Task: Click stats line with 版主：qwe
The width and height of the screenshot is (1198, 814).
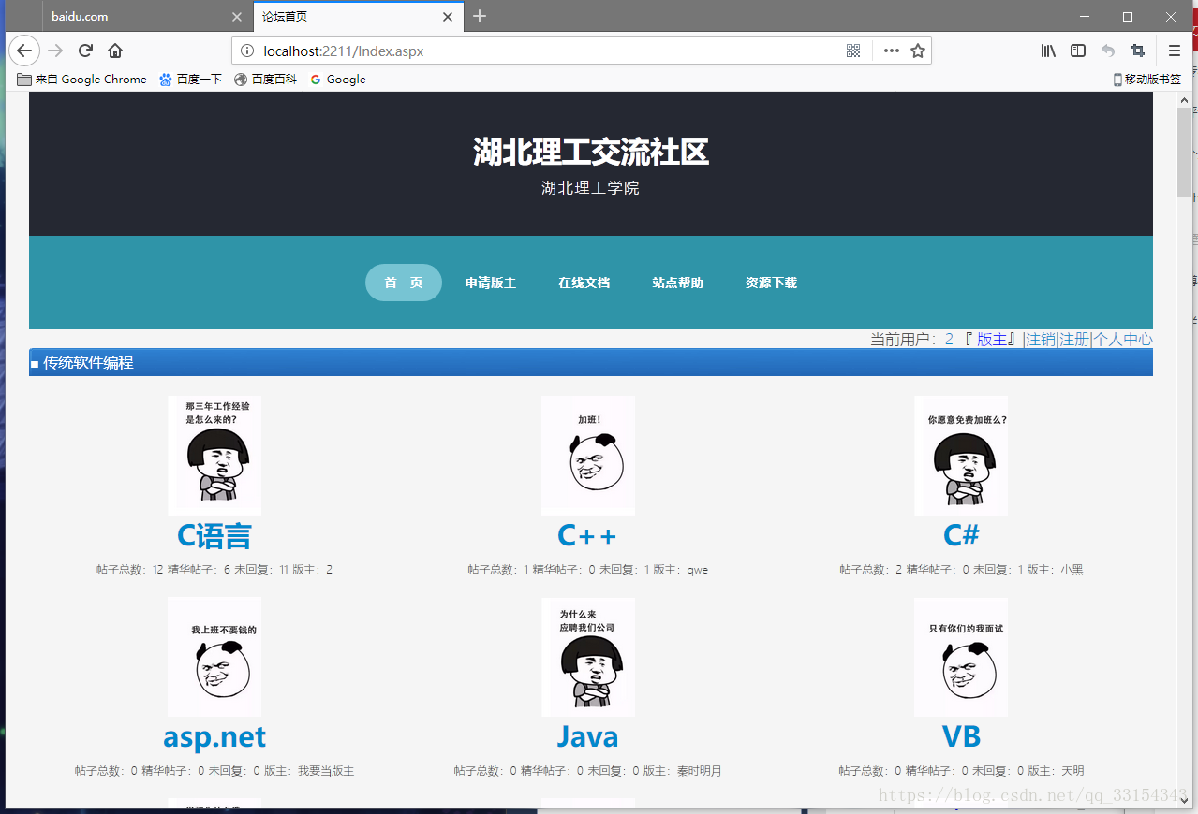Action: point(588,569)
